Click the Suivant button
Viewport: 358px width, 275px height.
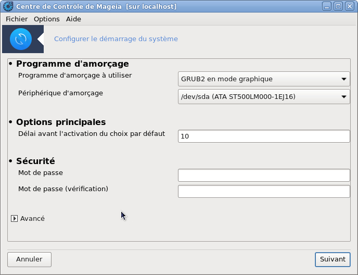333,259
